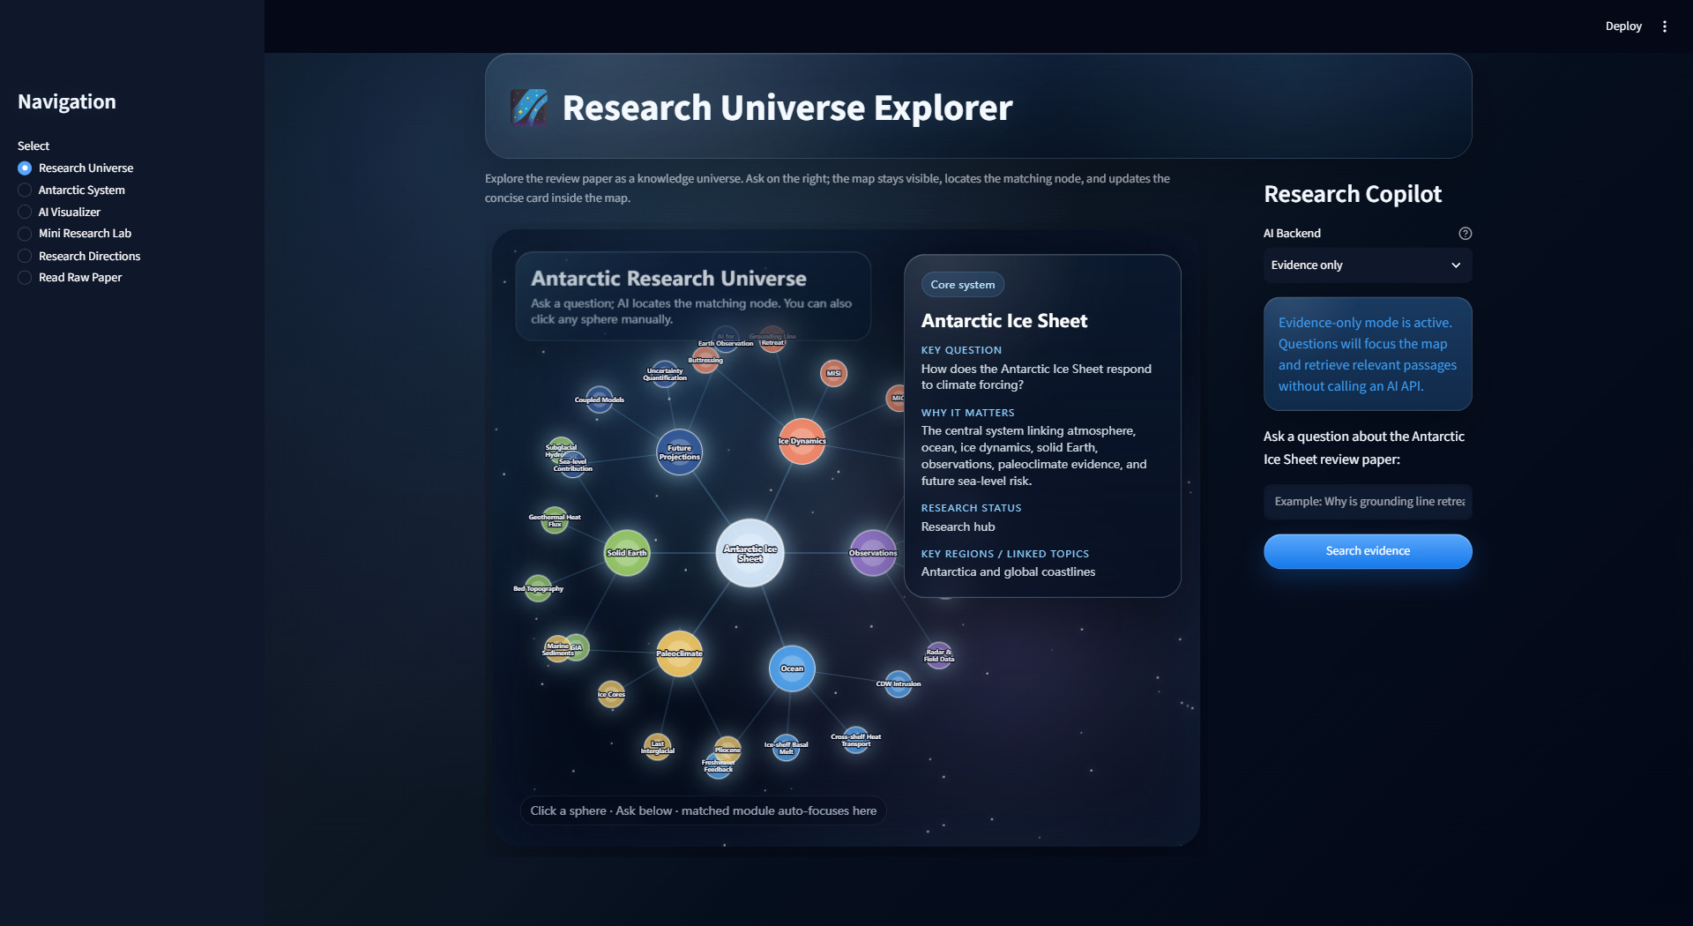This screenshot has height=926, width=1693.
Task: Select the Cross-shelf Heat Transport node
Action: coord(855,740)
